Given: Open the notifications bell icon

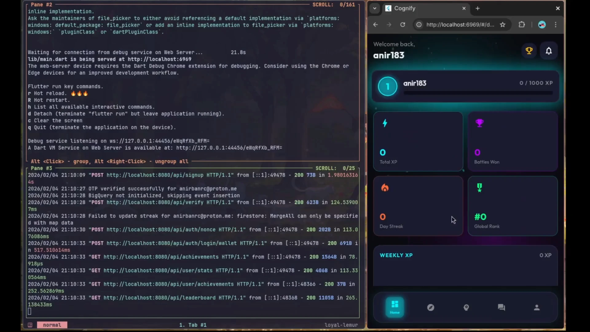Looking at the screenshot, I should point(549,51).
